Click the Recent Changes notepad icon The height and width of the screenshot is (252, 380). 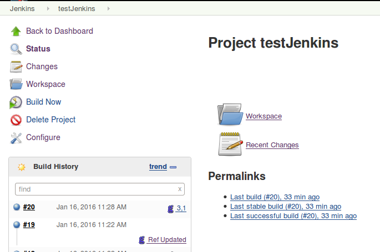click(x=230, y=143)
